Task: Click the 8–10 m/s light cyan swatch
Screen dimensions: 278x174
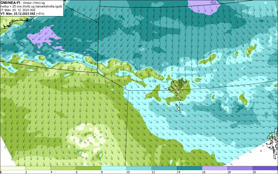Action: tap(114, 168)
